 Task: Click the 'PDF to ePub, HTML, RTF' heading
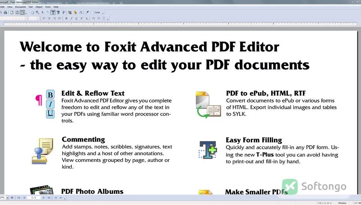pos(266,94)
